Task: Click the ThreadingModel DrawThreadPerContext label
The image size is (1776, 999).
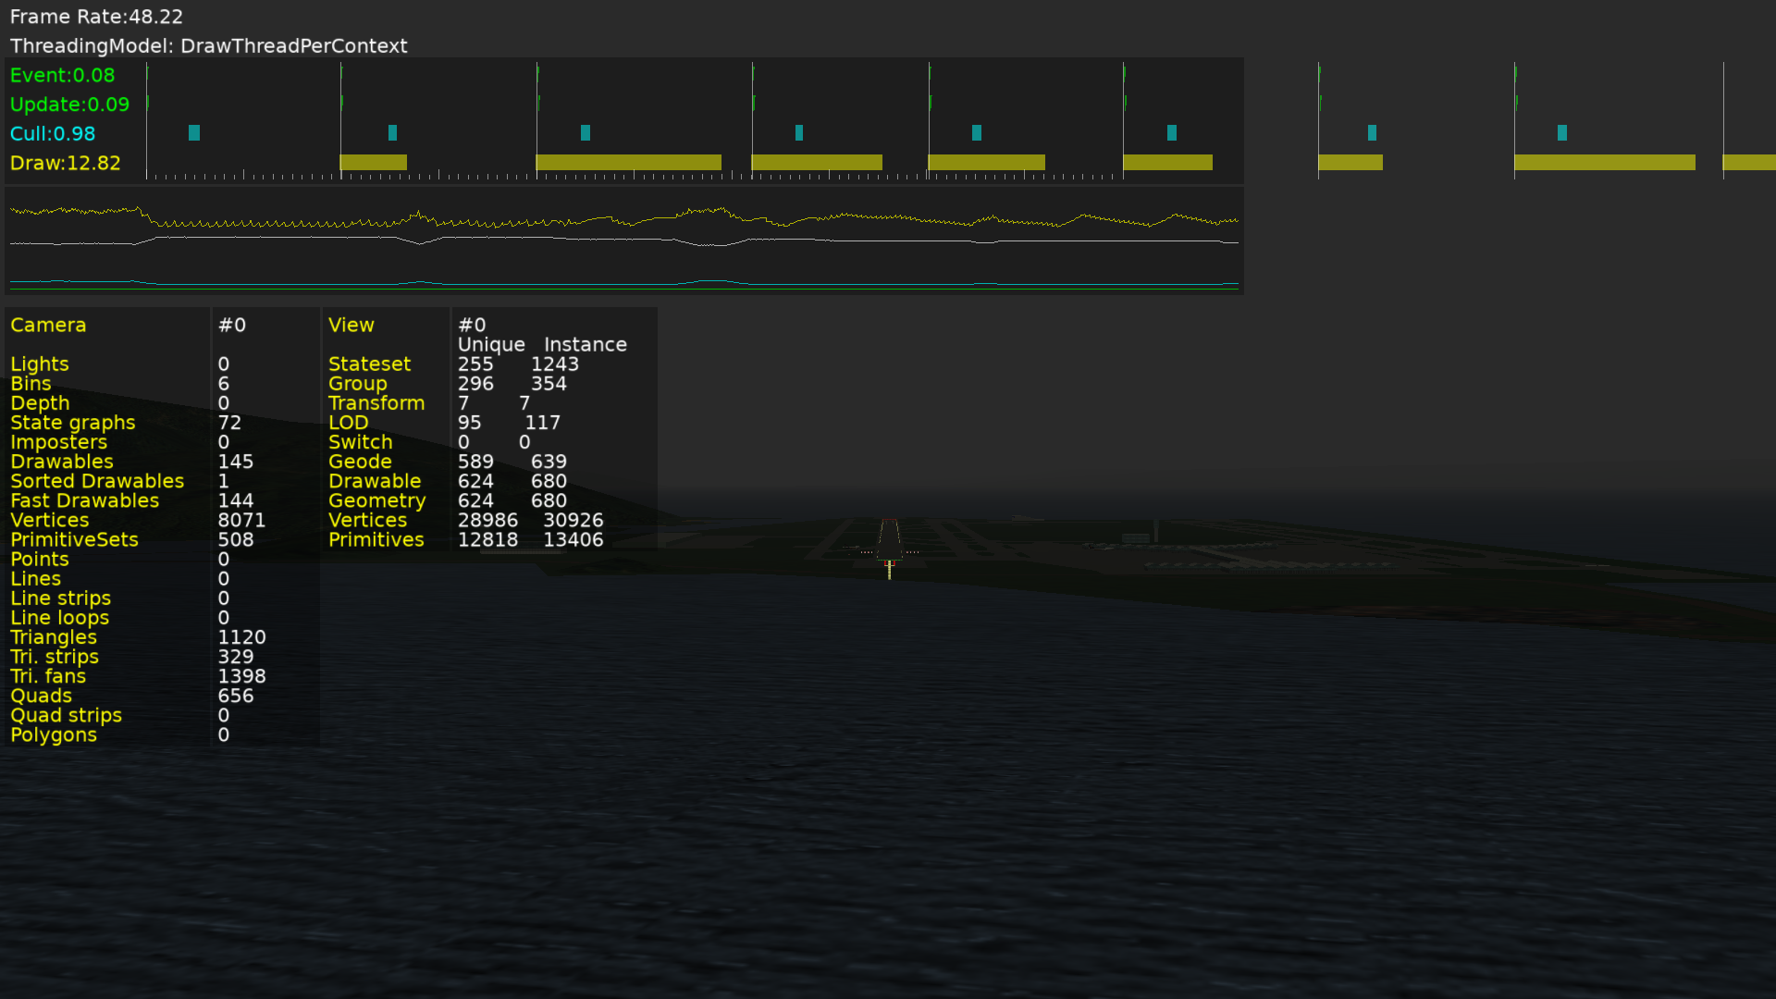Action: click(208, 46)
